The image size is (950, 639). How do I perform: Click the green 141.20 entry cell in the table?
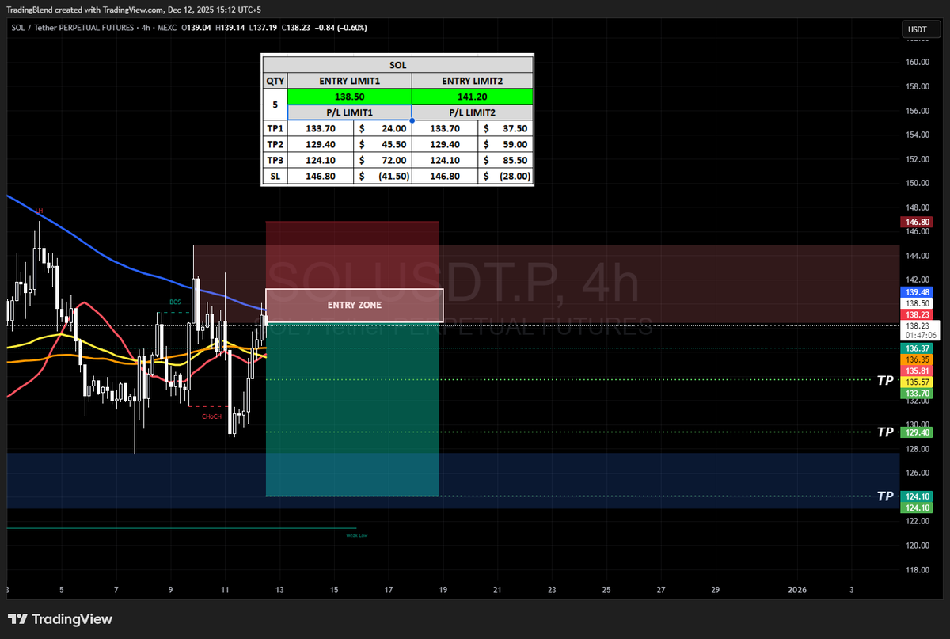click(x=473, y=97)
